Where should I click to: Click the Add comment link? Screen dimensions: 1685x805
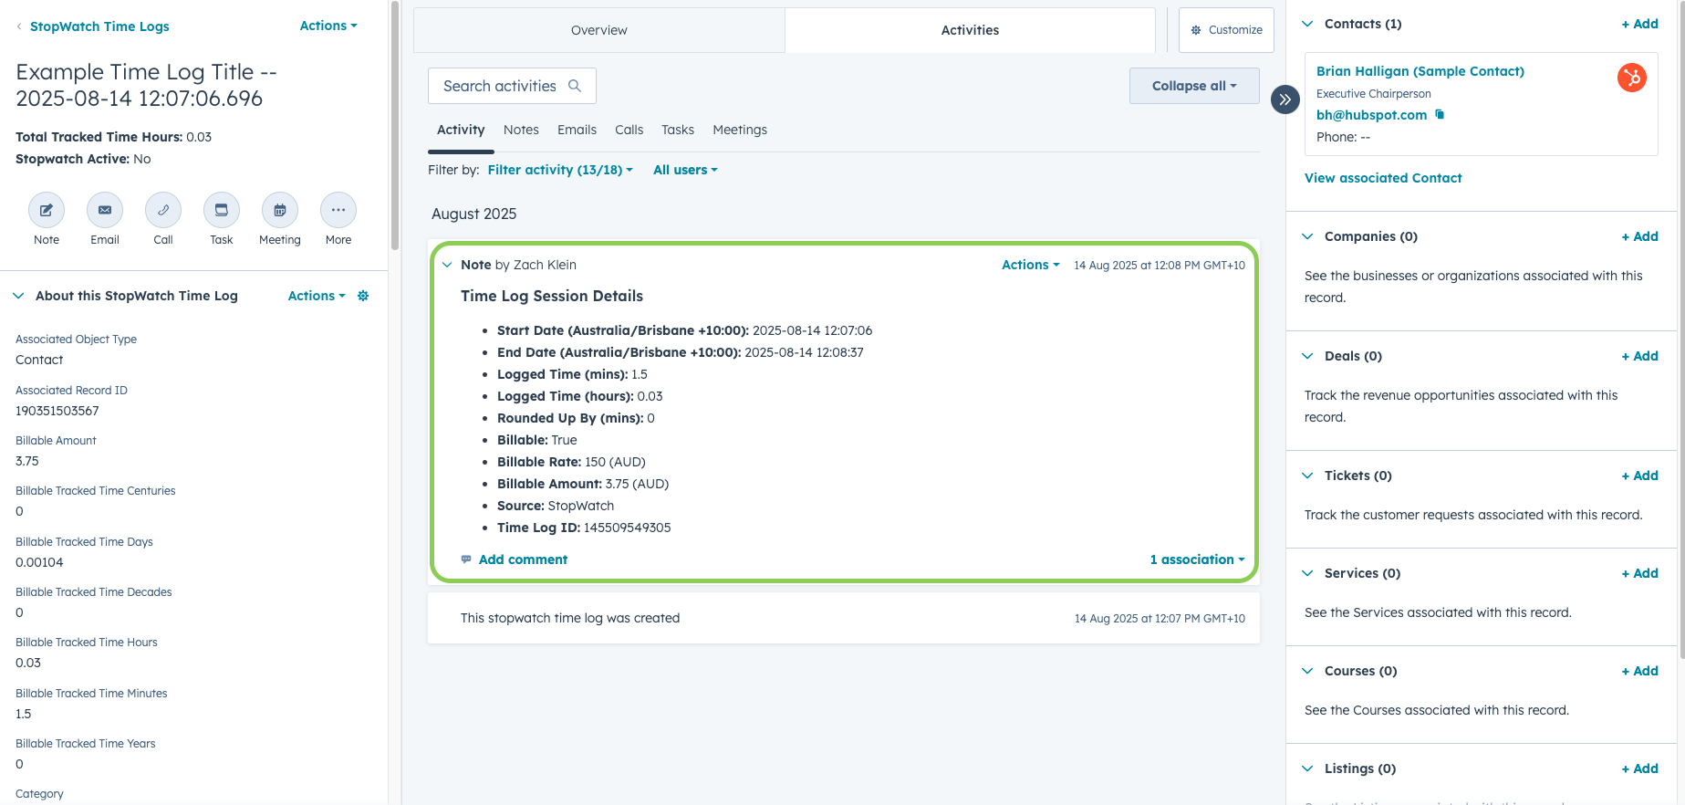pyautogui.click(x=523, y=559)
